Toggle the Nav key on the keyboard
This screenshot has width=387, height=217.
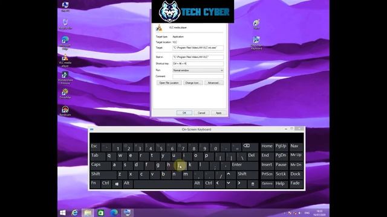tap(296, 147)
